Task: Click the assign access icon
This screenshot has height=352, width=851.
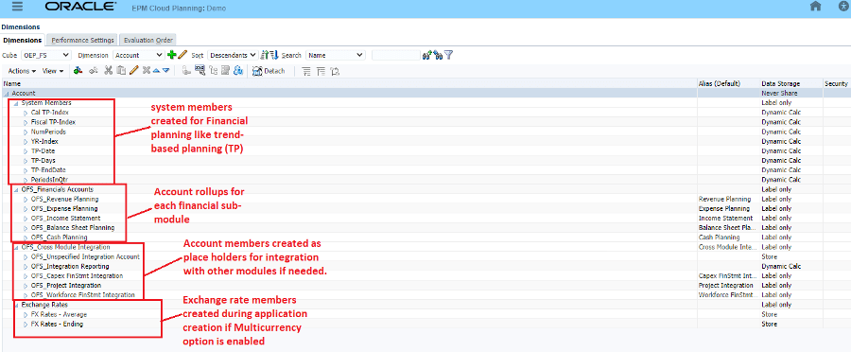Action: (x=185, y=71)
